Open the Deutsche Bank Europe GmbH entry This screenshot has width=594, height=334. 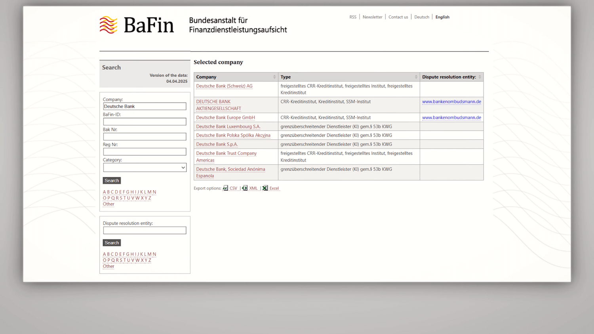(225, 117)
